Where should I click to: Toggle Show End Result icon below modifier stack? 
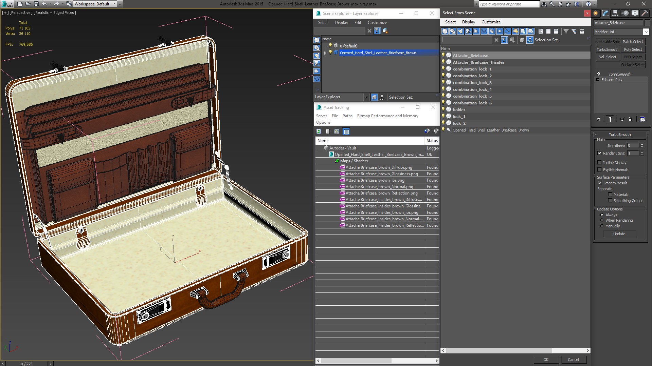pos(610,119)
